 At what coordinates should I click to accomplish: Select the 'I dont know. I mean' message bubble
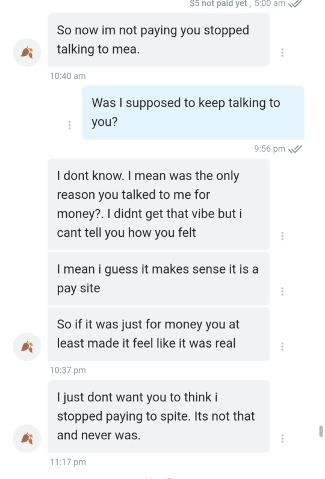pyautogui.click(x=159, y=204)
